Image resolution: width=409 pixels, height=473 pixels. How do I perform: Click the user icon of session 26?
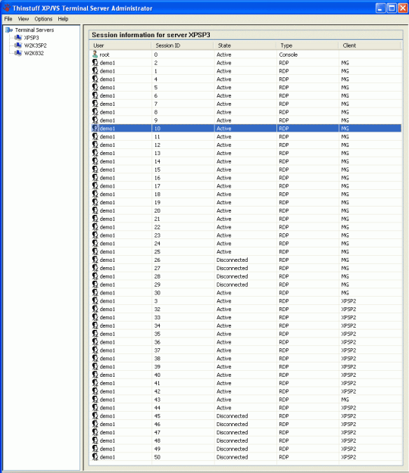95,260
